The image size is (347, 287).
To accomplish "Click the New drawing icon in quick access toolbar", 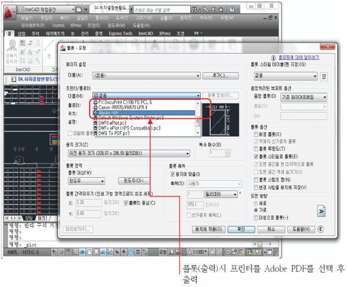I will (x=79, y=9).
